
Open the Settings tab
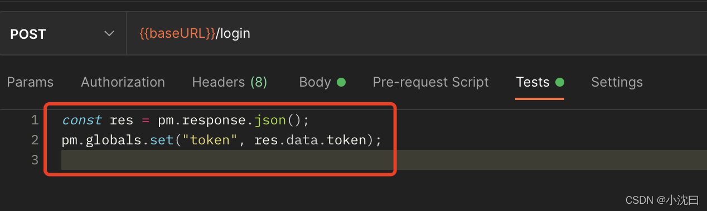pyautogui.click(x=617, y=82)
